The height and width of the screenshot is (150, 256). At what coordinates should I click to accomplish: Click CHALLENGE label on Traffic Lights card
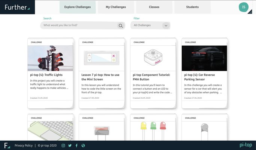[x=36, y=42]
